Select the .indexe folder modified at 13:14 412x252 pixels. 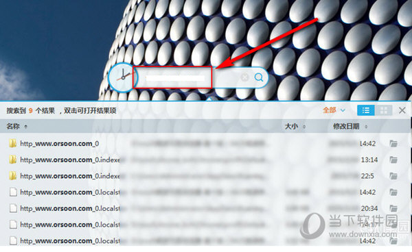pyautogui.click(x=70, y=160)
